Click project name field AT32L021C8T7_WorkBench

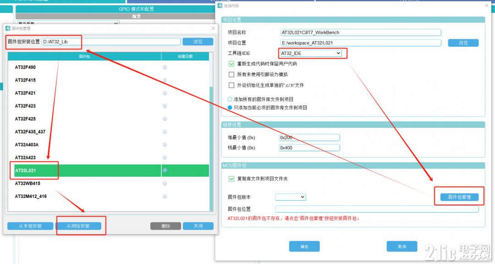pos(361,33)
